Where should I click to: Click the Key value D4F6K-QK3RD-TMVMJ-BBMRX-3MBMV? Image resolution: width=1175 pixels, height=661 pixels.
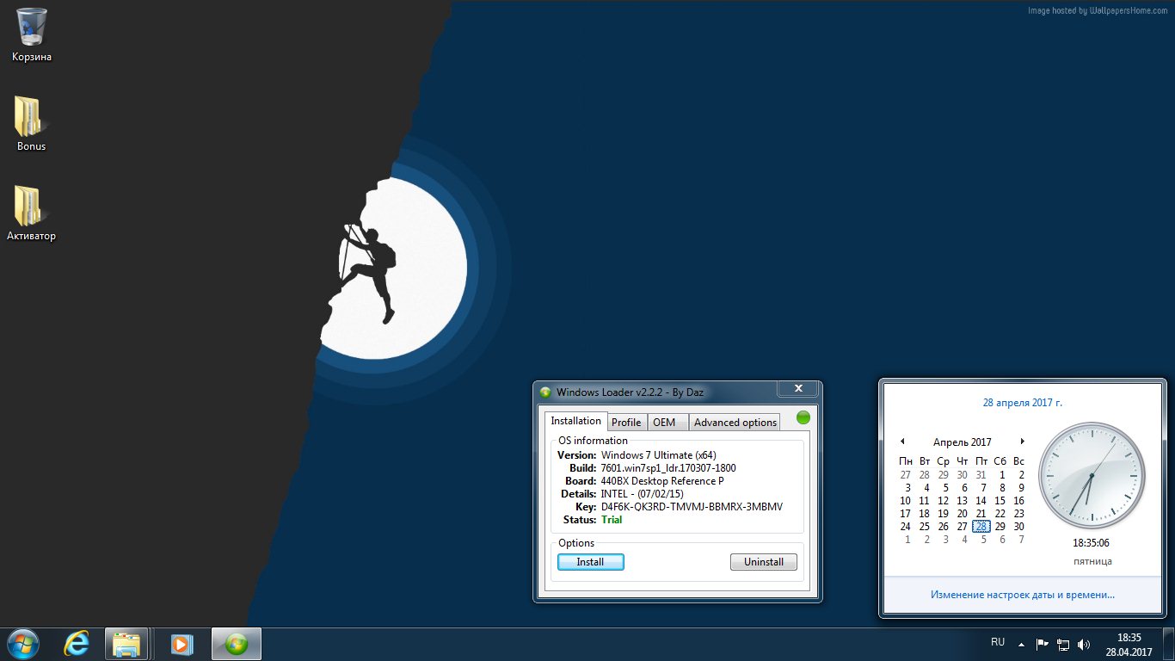[692, 507]
